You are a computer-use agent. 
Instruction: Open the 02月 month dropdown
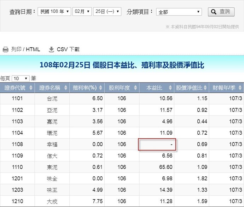[x=82, y=12]
